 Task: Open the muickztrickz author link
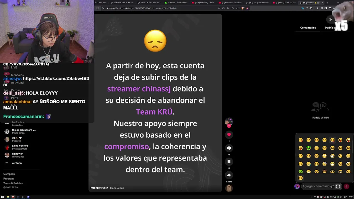(99, 188)
